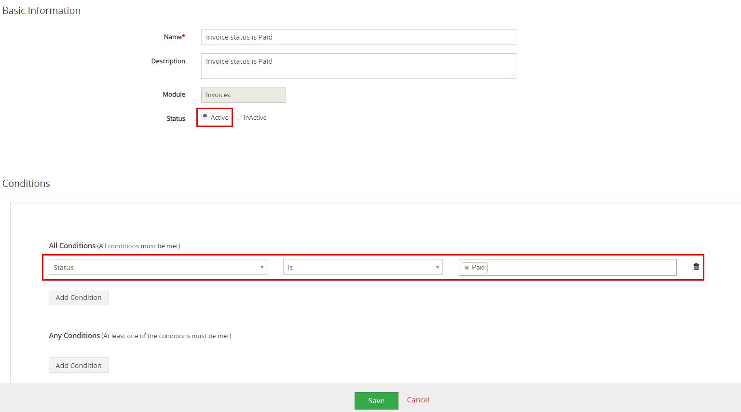This screenshot has width=741, height=412.
Task: Delete the Status condition with trash icon
Action: coord(696,267)
